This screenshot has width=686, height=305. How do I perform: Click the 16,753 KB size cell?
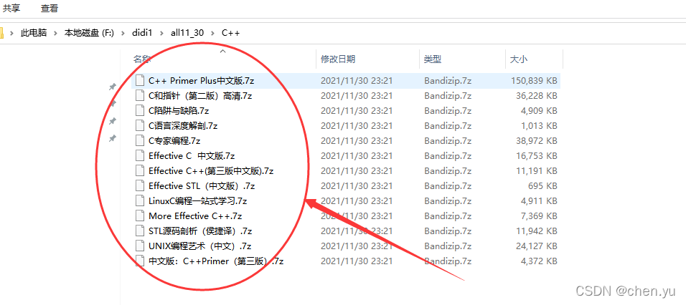tap(536, 156)
